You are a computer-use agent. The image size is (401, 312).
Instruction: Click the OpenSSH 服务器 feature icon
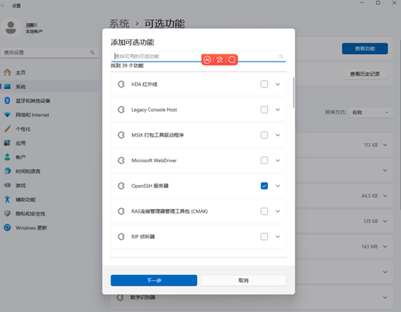(x=121, y=186)
